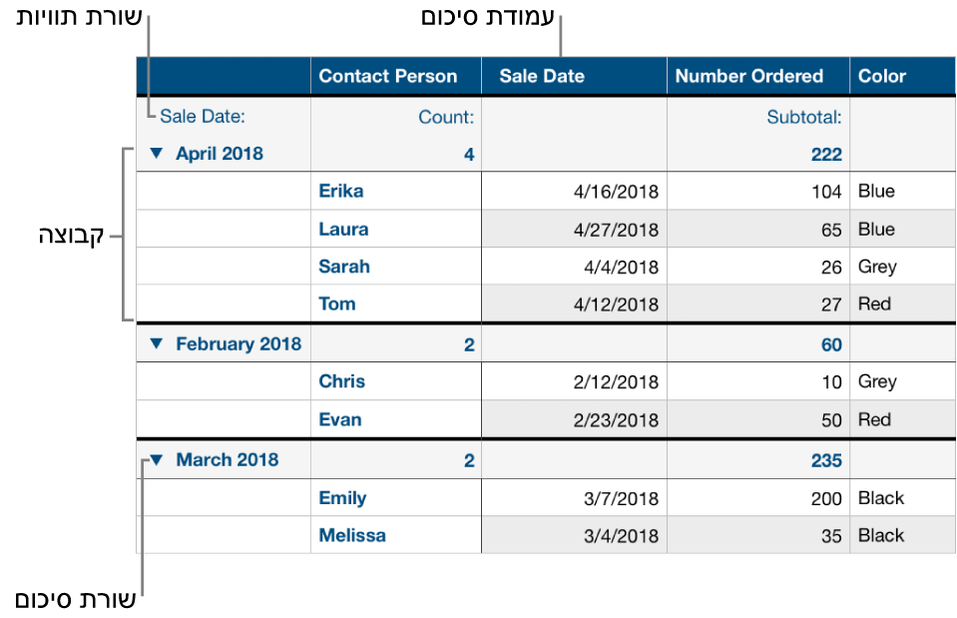Select the Tom contact cell
The height and width of the screenshot is (618, 957).
(x=337, y=305)
